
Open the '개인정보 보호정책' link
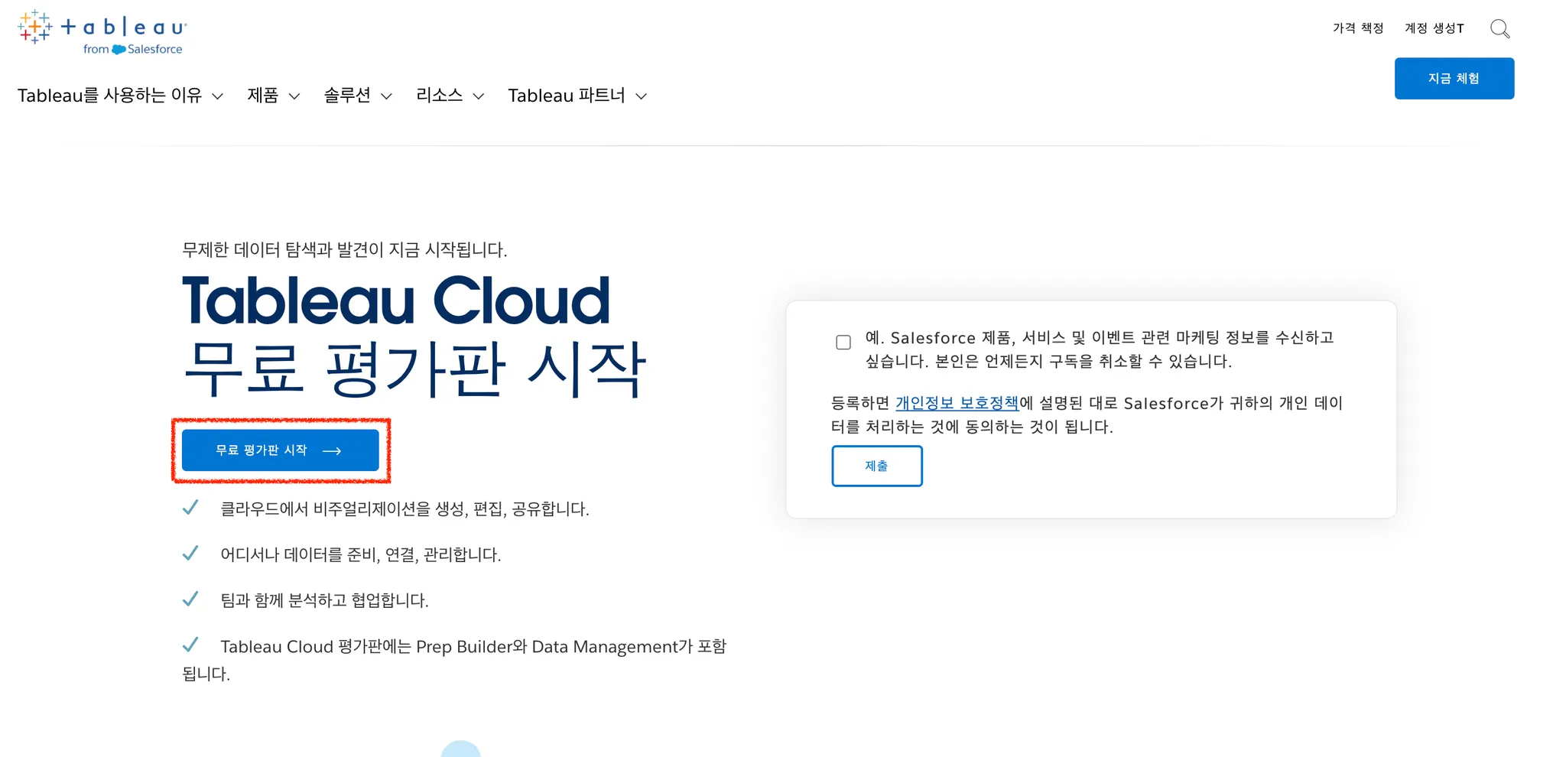[957, 403]
